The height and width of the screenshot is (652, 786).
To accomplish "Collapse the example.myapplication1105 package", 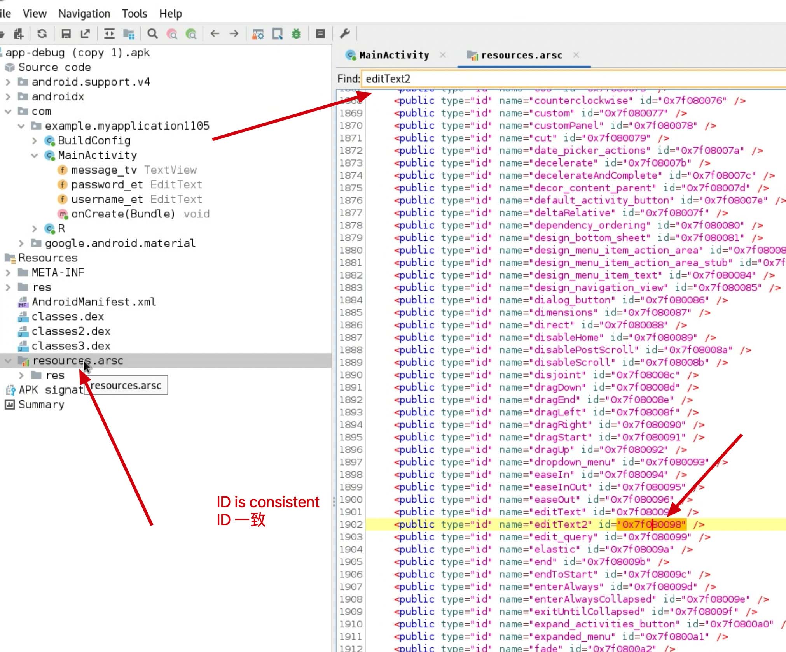I will tap(21, 126).
